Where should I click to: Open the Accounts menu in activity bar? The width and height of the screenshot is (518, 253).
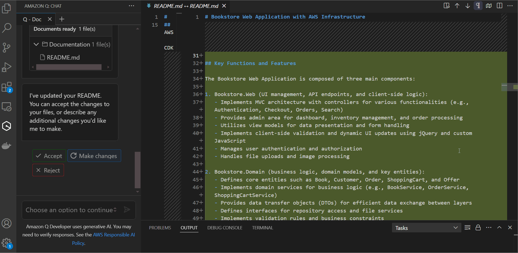click(x=7, y=224)
